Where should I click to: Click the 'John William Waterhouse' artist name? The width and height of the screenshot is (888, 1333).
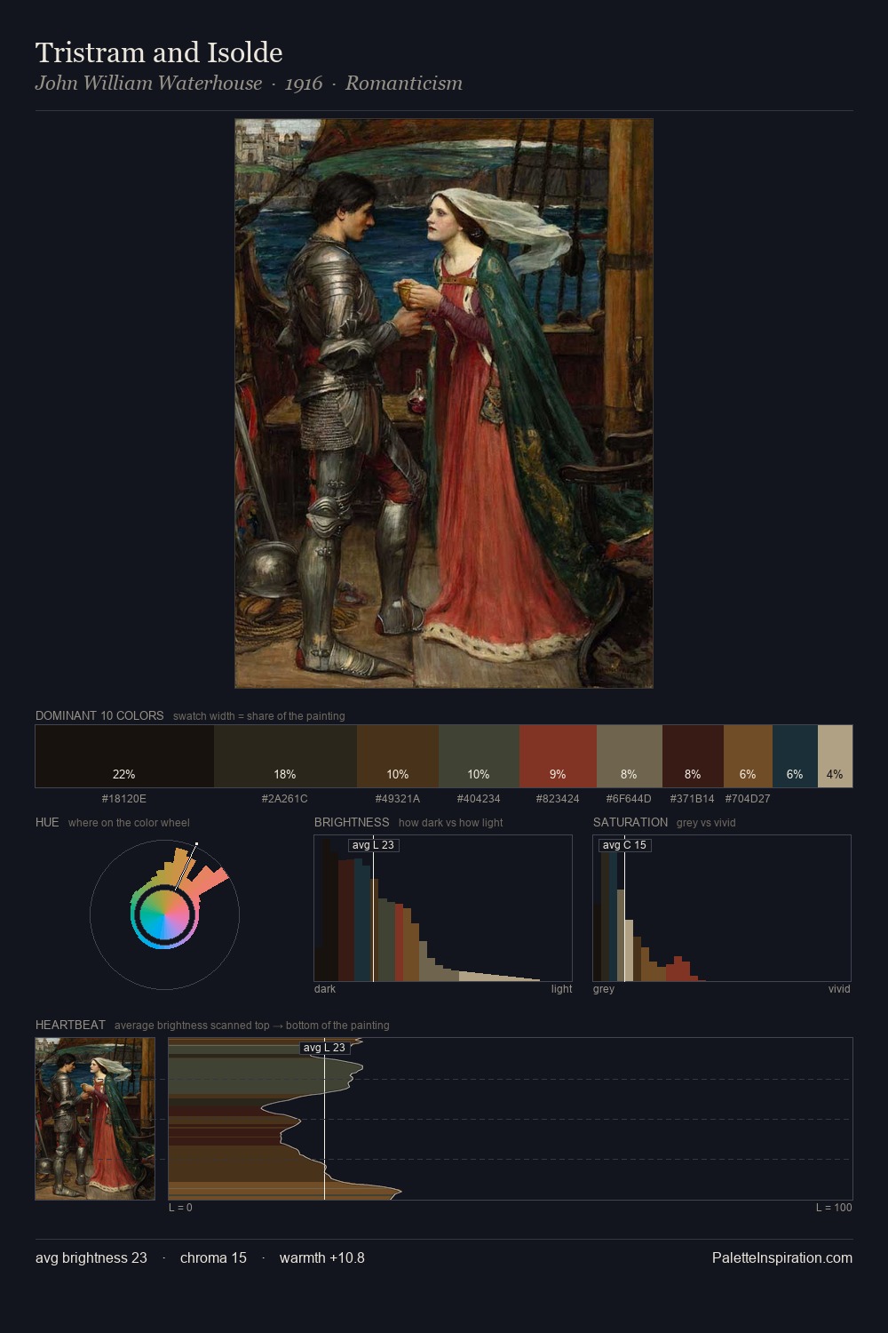coord(148,84)
